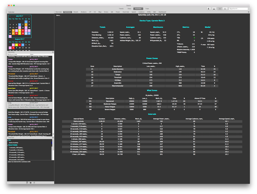The height and width of the screenshot is (194, 257).
Task: Click the folder icon in bottom bar
Action: click(30, 182)
